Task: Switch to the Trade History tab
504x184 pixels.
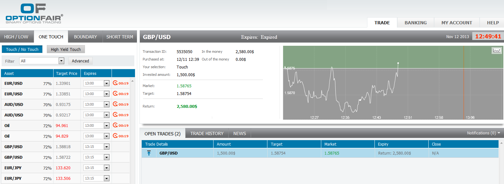Action: point(207,133)
